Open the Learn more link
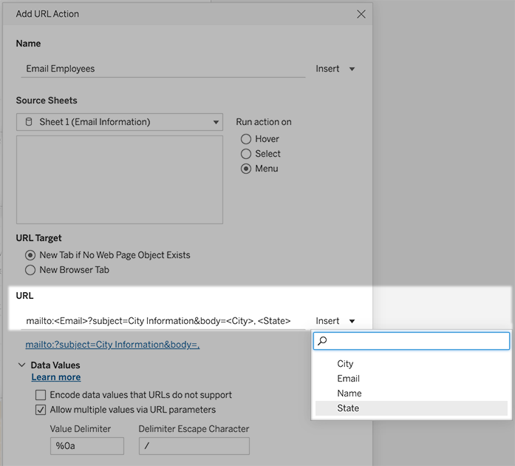The width and height of the screenshot is (515, 466). click(x=56, y=377)
